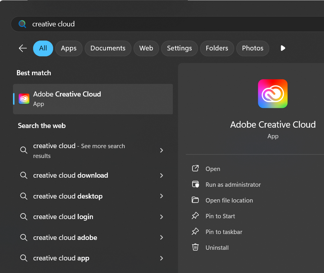Click 'creative cloud login' suggestion text
Viewport: 324px width, 273px height.
[x=63, y=217]
